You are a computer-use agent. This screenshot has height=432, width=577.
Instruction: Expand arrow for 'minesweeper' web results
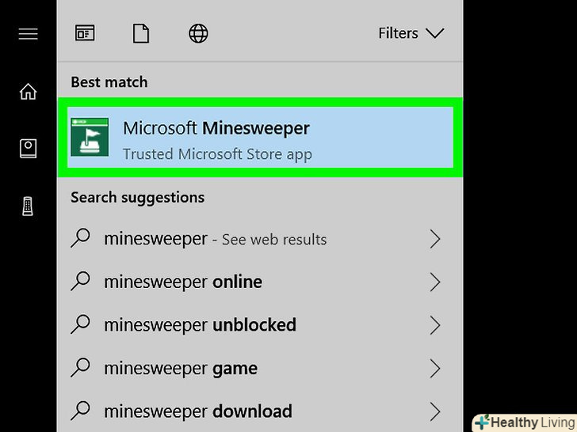coord(435,239)
